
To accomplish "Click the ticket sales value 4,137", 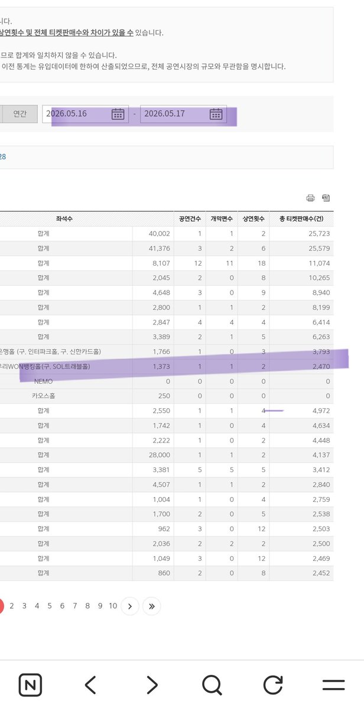I will [321, 455].
